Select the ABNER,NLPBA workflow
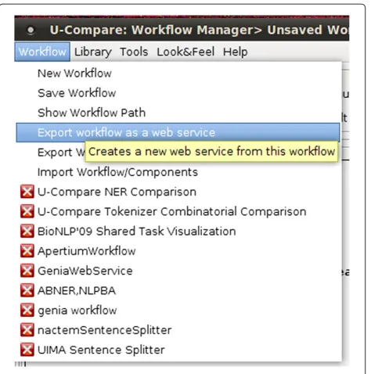This screenshot has width=371, height=374. coord(178,290)
